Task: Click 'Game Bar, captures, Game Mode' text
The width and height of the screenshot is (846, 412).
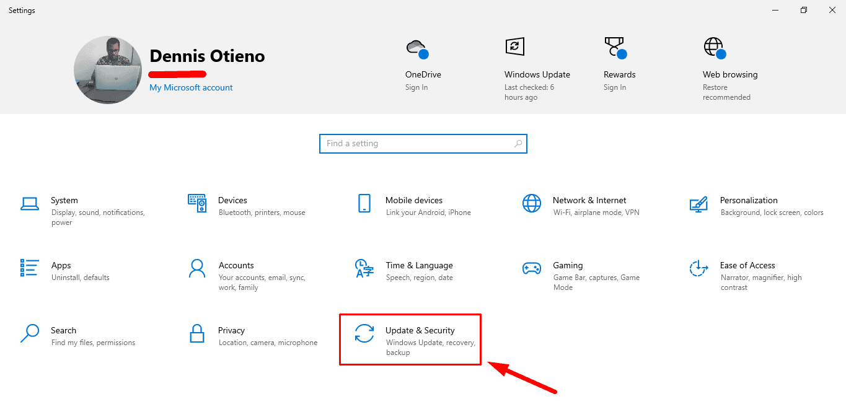Action: [596, 283]
